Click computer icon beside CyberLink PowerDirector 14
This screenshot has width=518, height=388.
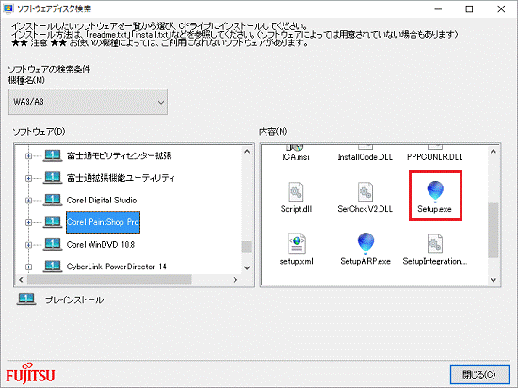click(53, 267)
